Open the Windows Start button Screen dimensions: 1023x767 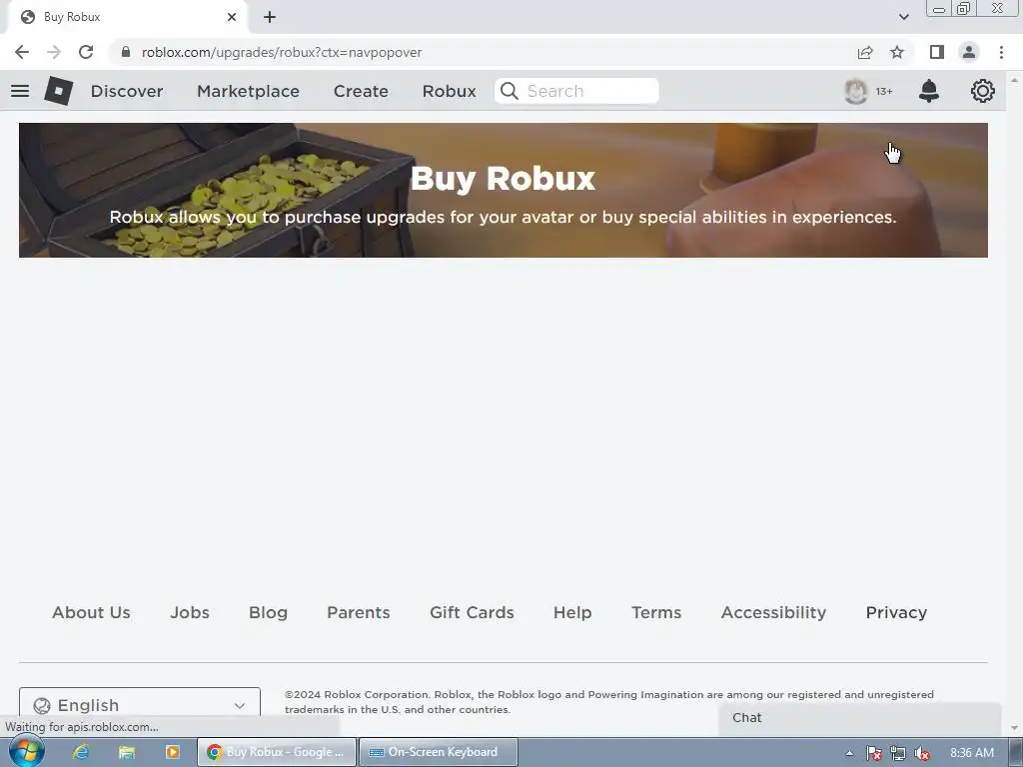(27, 751)
